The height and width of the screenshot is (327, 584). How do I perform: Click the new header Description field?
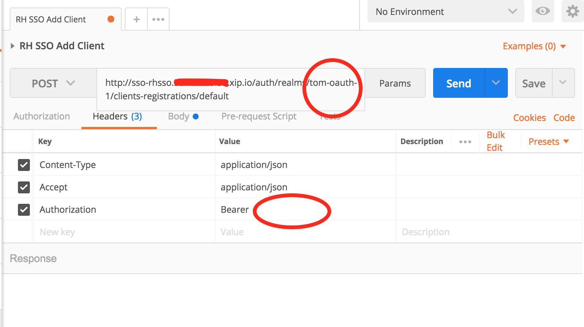(489, 232)
